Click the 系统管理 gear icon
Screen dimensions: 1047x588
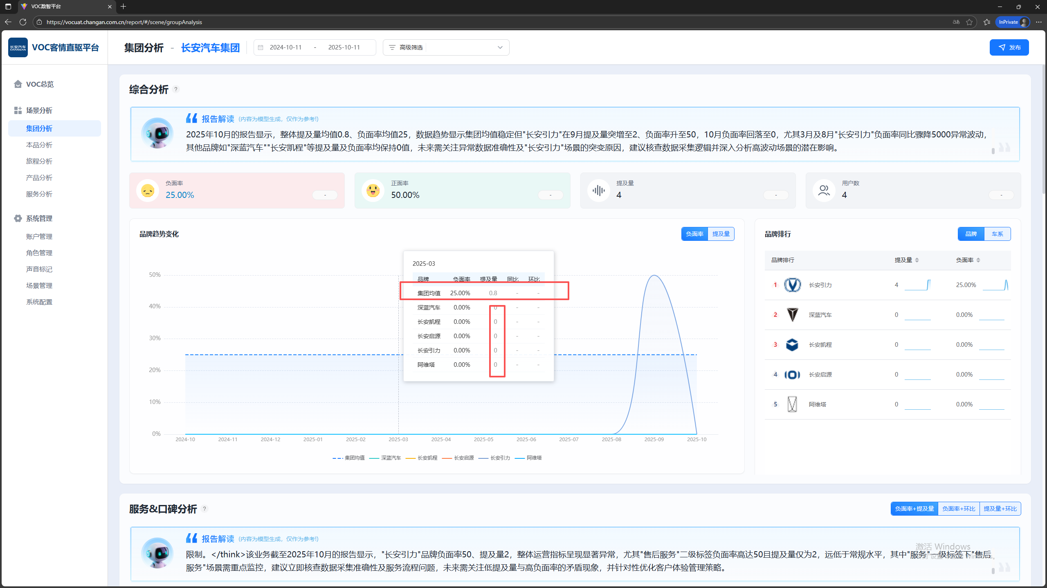(x=18, y=218)
